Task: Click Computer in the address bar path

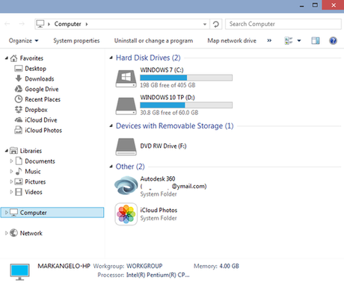Action: 68,24
